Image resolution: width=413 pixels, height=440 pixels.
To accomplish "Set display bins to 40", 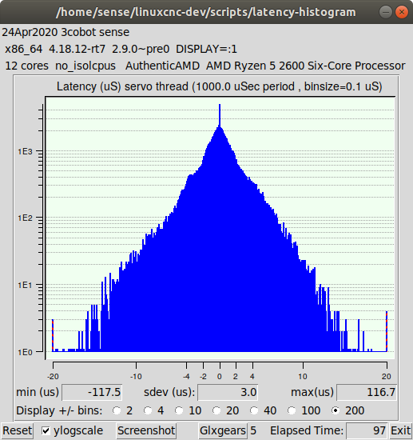I will tap(254, 410).
